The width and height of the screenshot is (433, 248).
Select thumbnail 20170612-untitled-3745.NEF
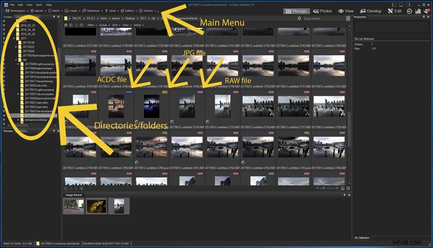click(80, 66)
